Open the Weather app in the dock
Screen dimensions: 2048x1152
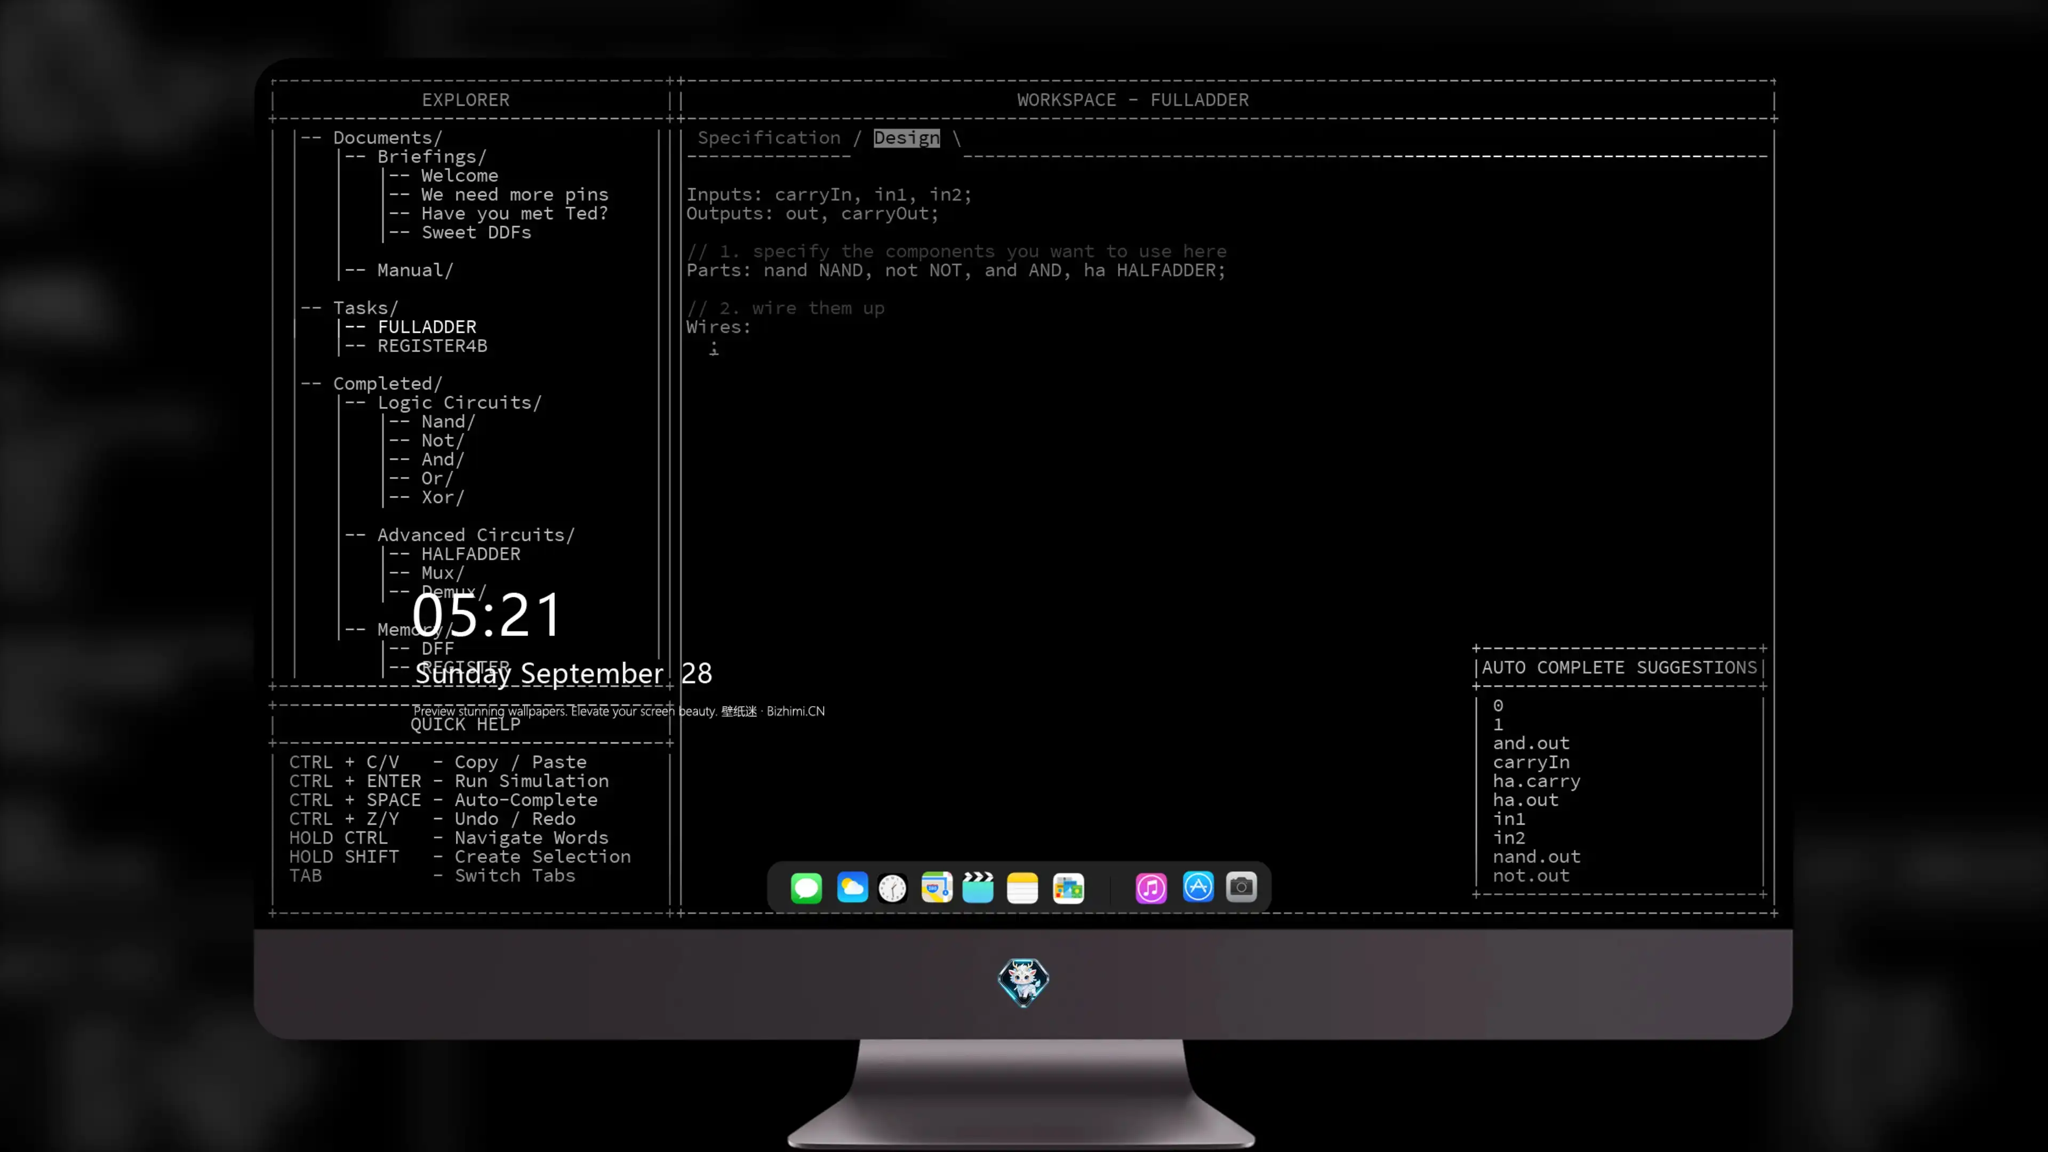852,887
